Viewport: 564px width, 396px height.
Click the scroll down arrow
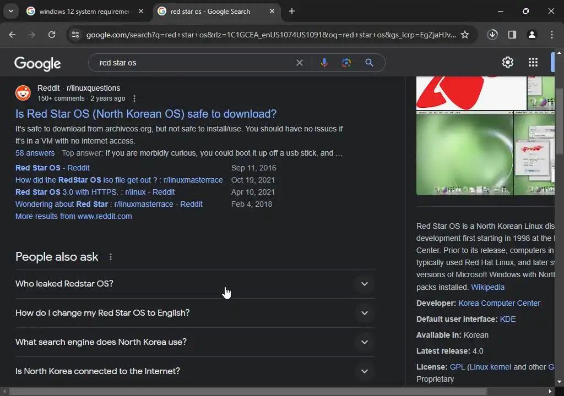pos(559,382)
